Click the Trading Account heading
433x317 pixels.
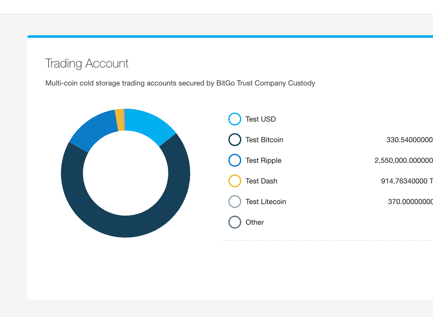87,63
